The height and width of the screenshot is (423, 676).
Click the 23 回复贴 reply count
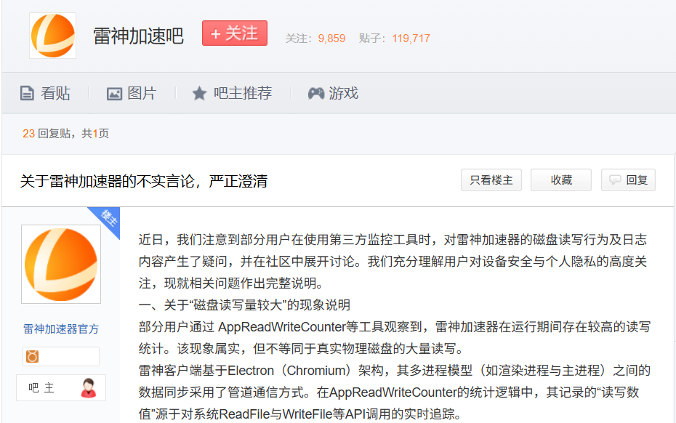[x=29, y=134]
